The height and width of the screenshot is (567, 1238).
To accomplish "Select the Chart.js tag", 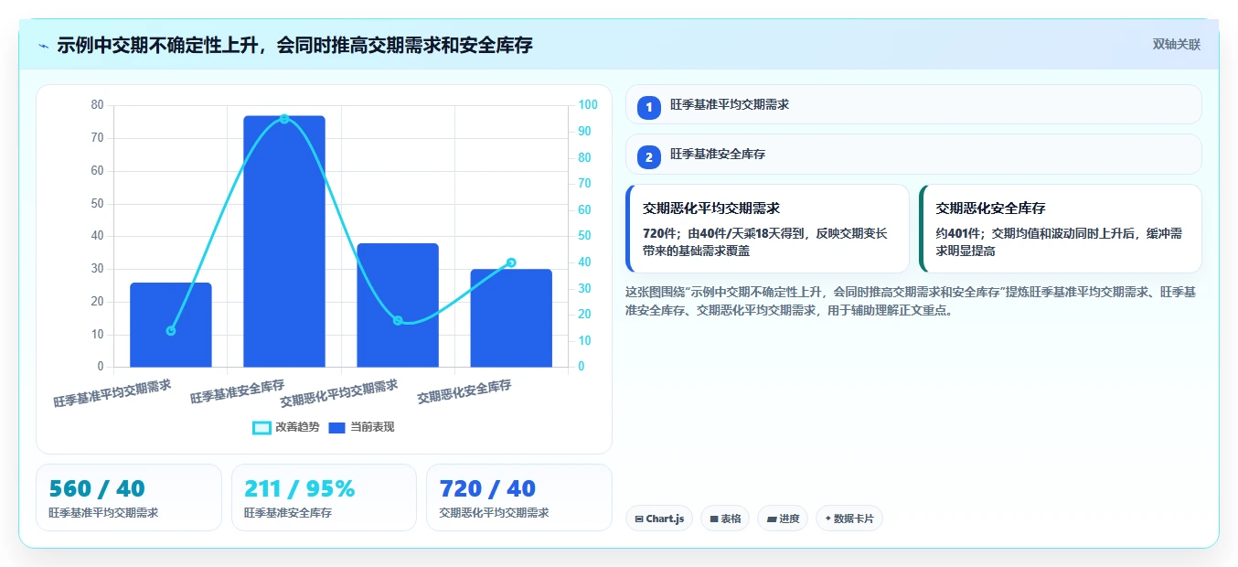I will (659, 519).
